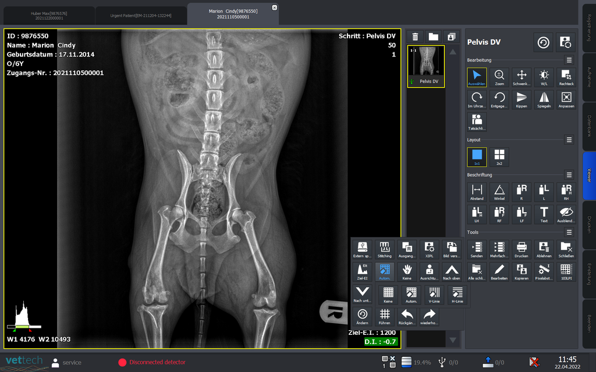Select the V-Linie grid option
The width and height of the screenshot is (596, 372).
click(x=433, y=295)
